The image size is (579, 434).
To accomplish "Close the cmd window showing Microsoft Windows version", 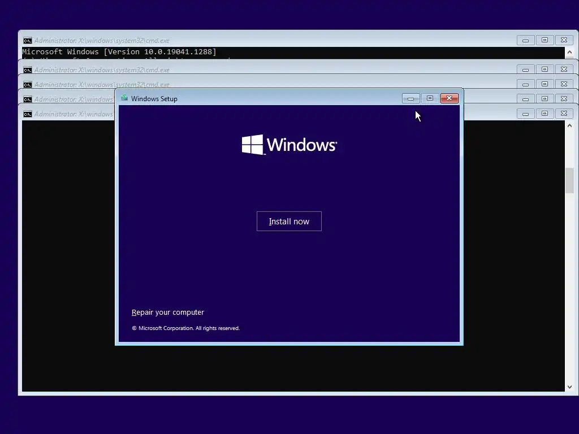I will [x=564, y=40].
